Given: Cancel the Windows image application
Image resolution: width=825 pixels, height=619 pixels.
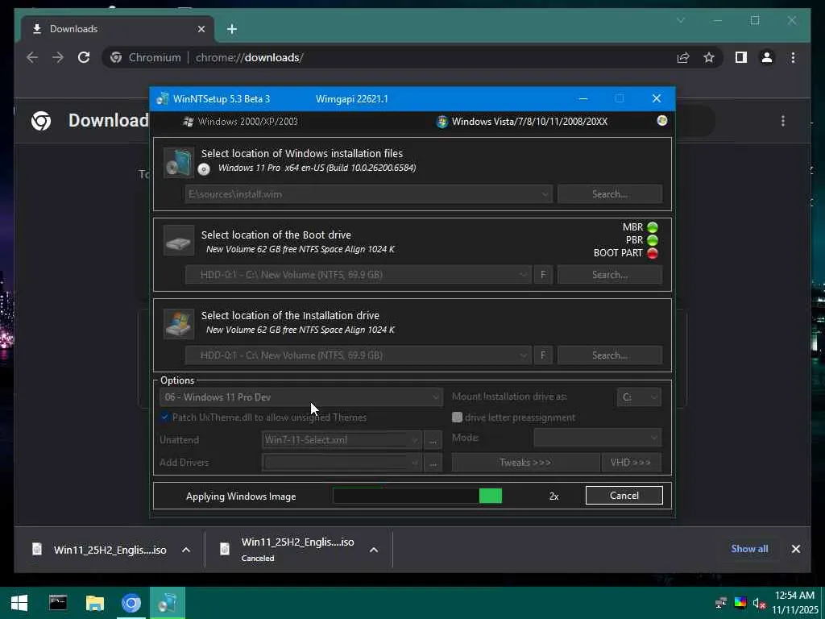Looking at the screenshot, I should pyautogui.click(x=624, y=496).
